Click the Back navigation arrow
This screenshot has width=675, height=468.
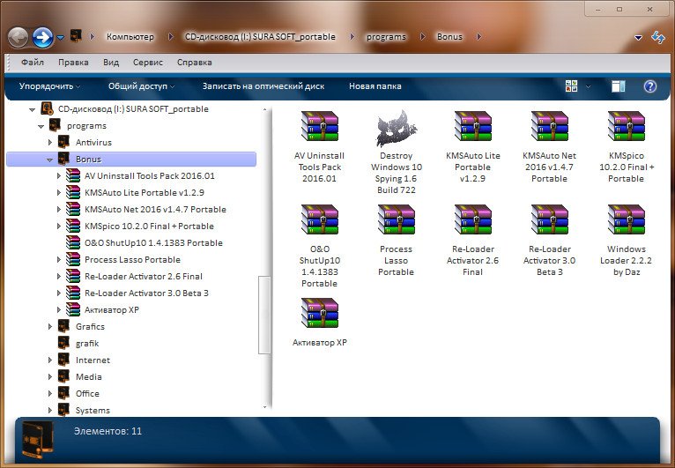(19, 37)
